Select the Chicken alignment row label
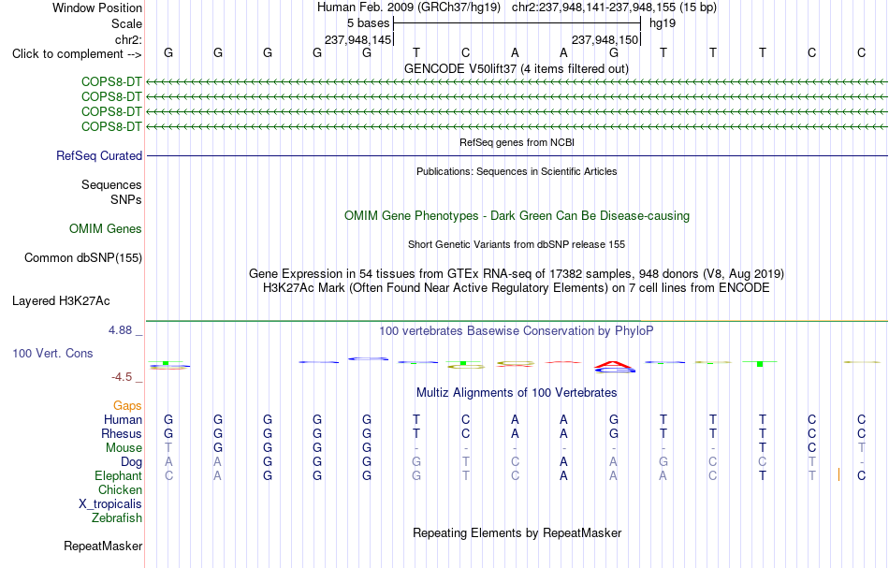The width and height of the screenshot is (889, 568). (x=120, y=489)
